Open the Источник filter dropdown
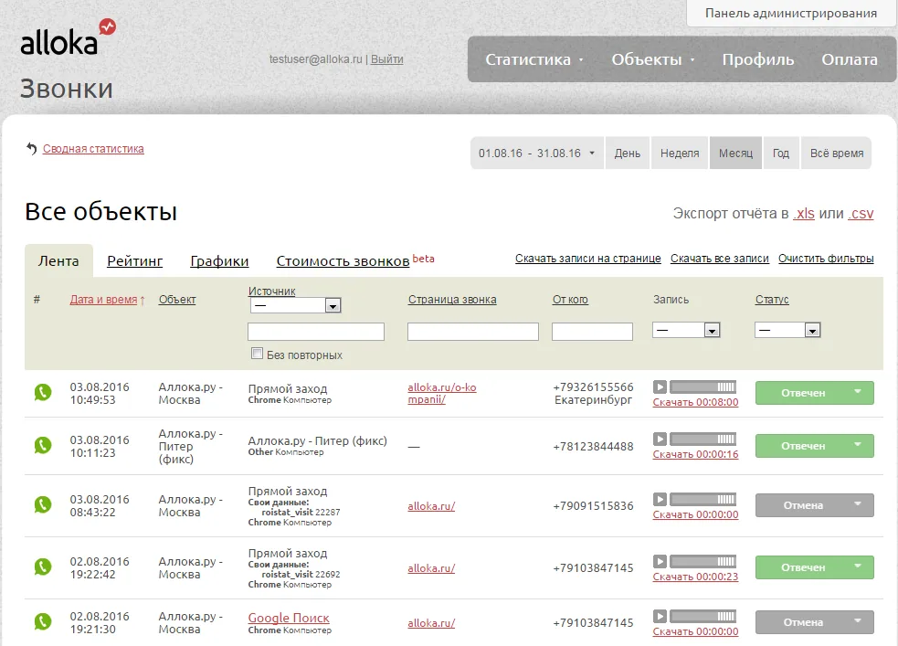898x646 pixels. [295, 305]
